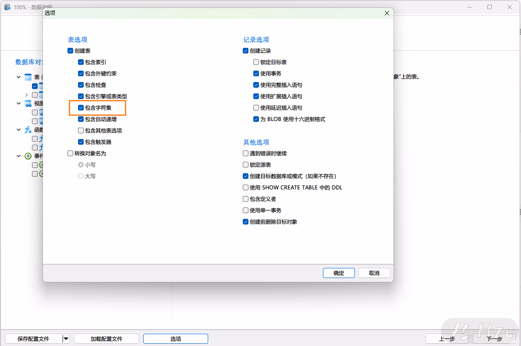Toggle 使用扩展插入语句 checkbox
The height and width of the screenshot is (346, 521).
[256, 96]
